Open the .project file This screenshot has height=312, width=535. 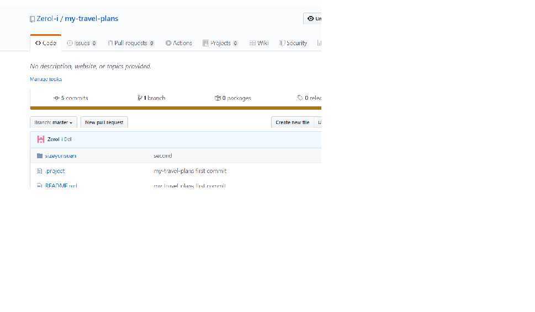55,171
